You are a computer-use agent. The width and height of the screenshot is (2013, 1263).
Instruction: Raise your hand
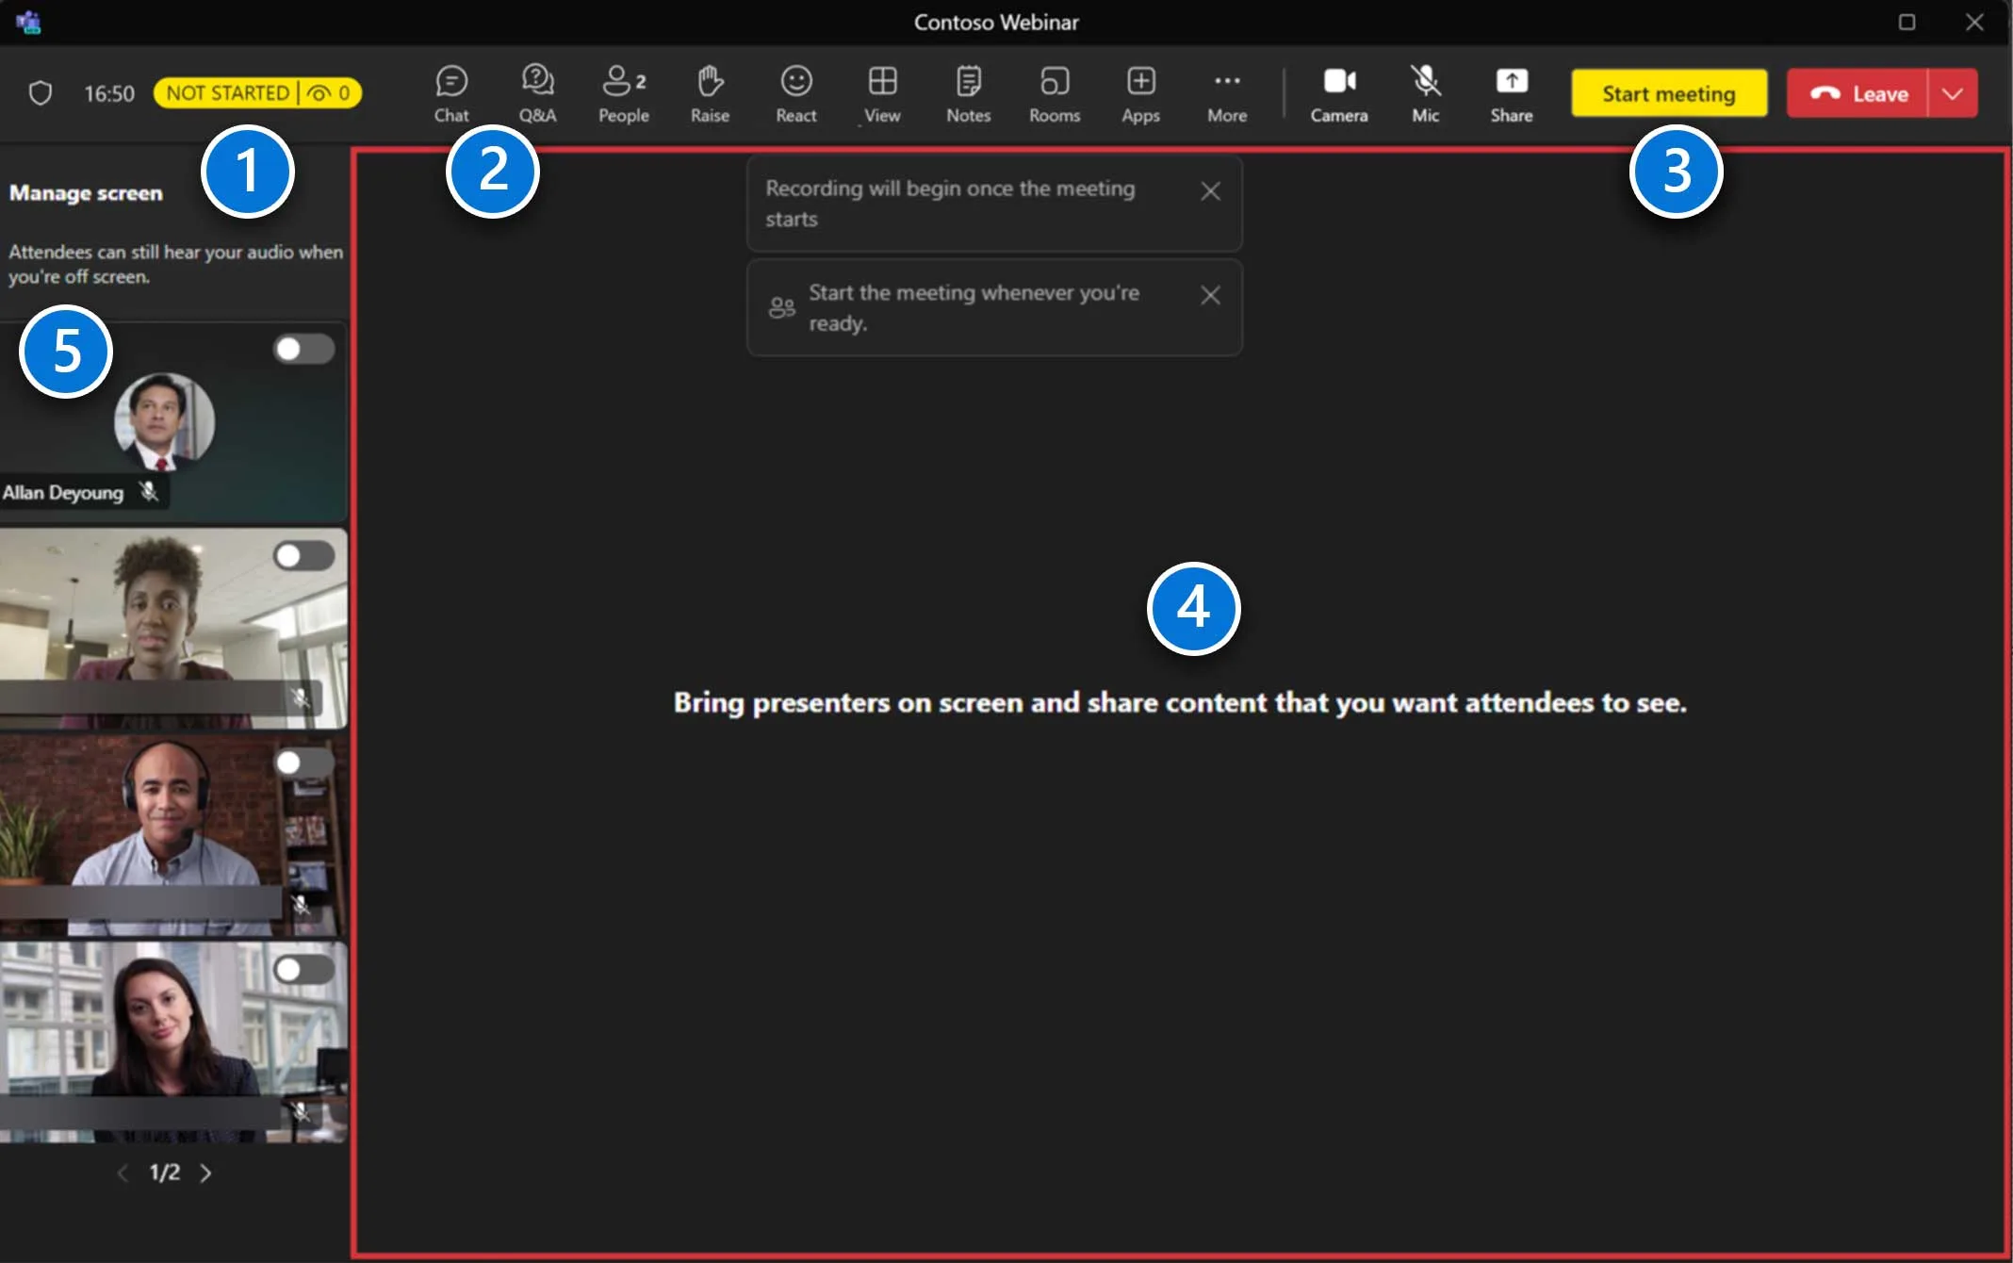(x=710, y=94)
